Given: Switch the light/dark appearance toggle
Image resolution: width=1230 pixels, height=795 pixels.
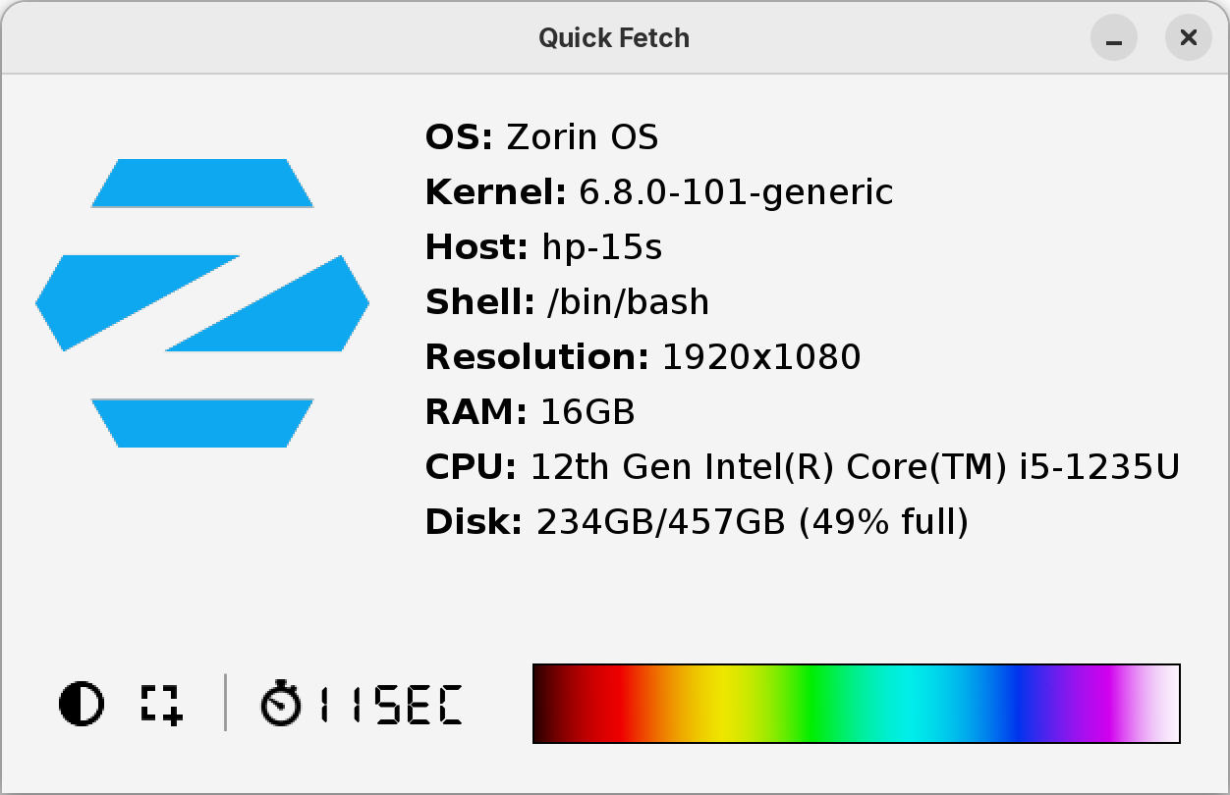Looking at the screenshot, I should tap(84, 703).
